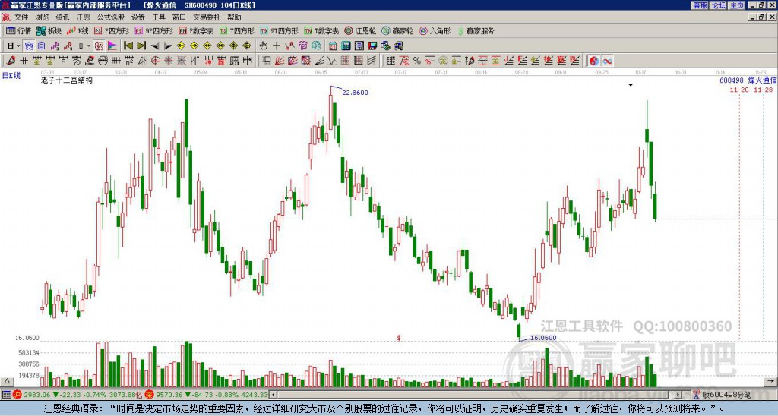Select the crosshair cursor tool
This screenshot has width=778, height=416.
(x=277, y=46)
